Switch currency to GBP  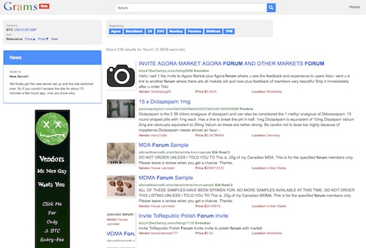[33, 29]
